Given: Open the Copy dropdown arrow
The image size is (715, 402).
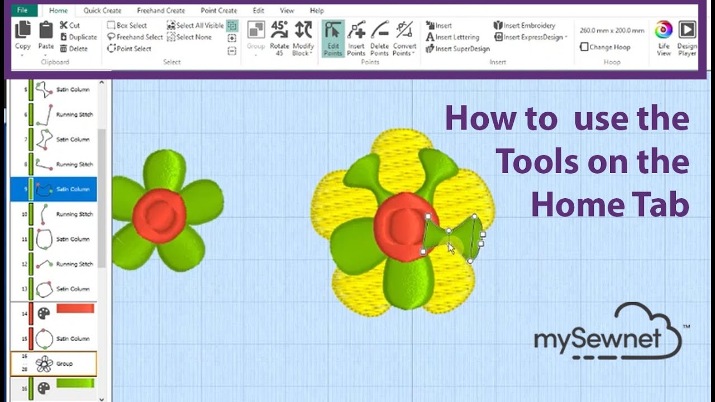Looking at the screenshot, I should pyautogui.click(x=23, y=55).
